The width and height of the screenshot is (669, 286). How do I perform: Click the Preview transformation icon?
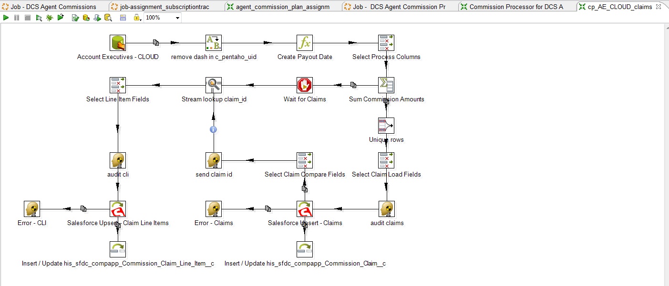click(x=39, y=18)
